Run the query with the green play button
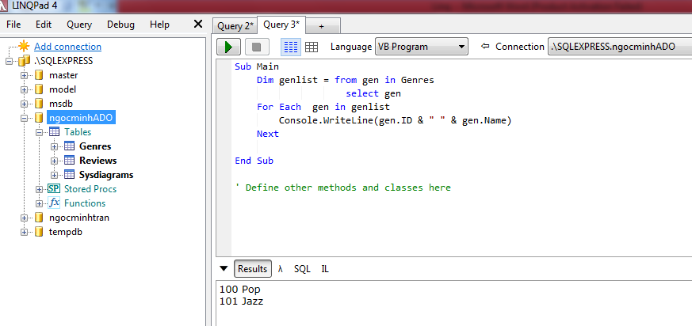 click(228, 47)
